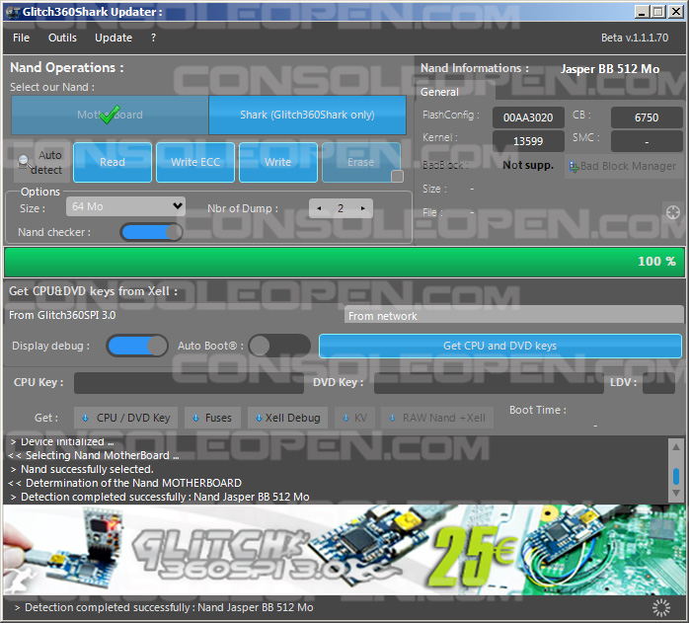689x623 pixels.
Task: Open the nand Size dropdown showing 64 Mo
Action: click(x=125, y=206)
